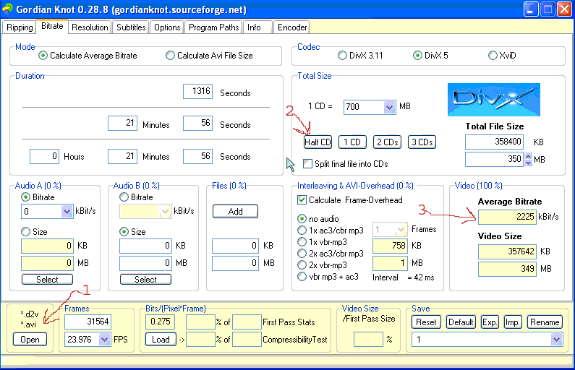575x370 pixels.
Task: Click the Exp. export button
Action: [x=490, y=322]
